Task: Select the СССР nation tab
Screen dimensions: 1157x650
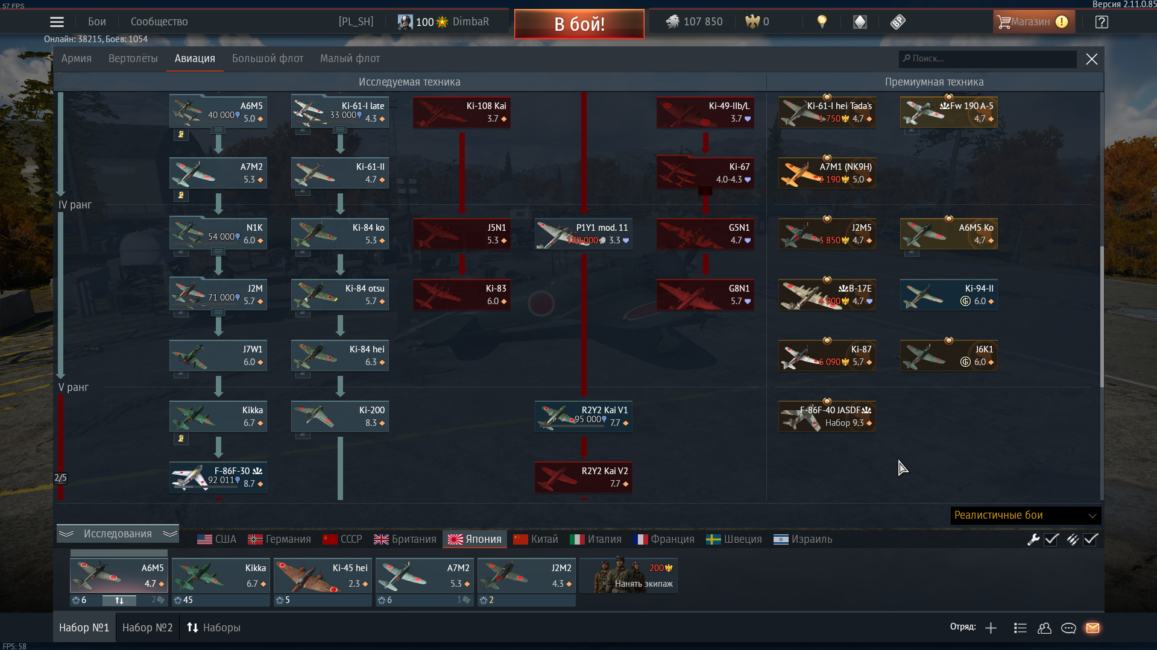Action: 342,539
